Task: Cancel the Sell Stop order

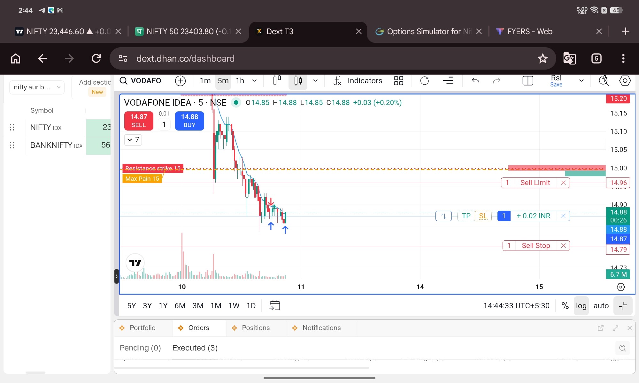Action: pos(564,246)
